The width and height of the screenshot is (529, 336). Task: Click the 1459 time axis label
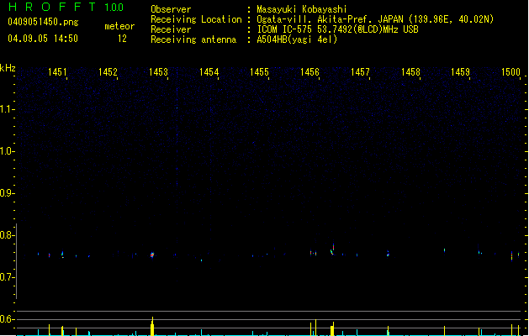tap(461, 72)
